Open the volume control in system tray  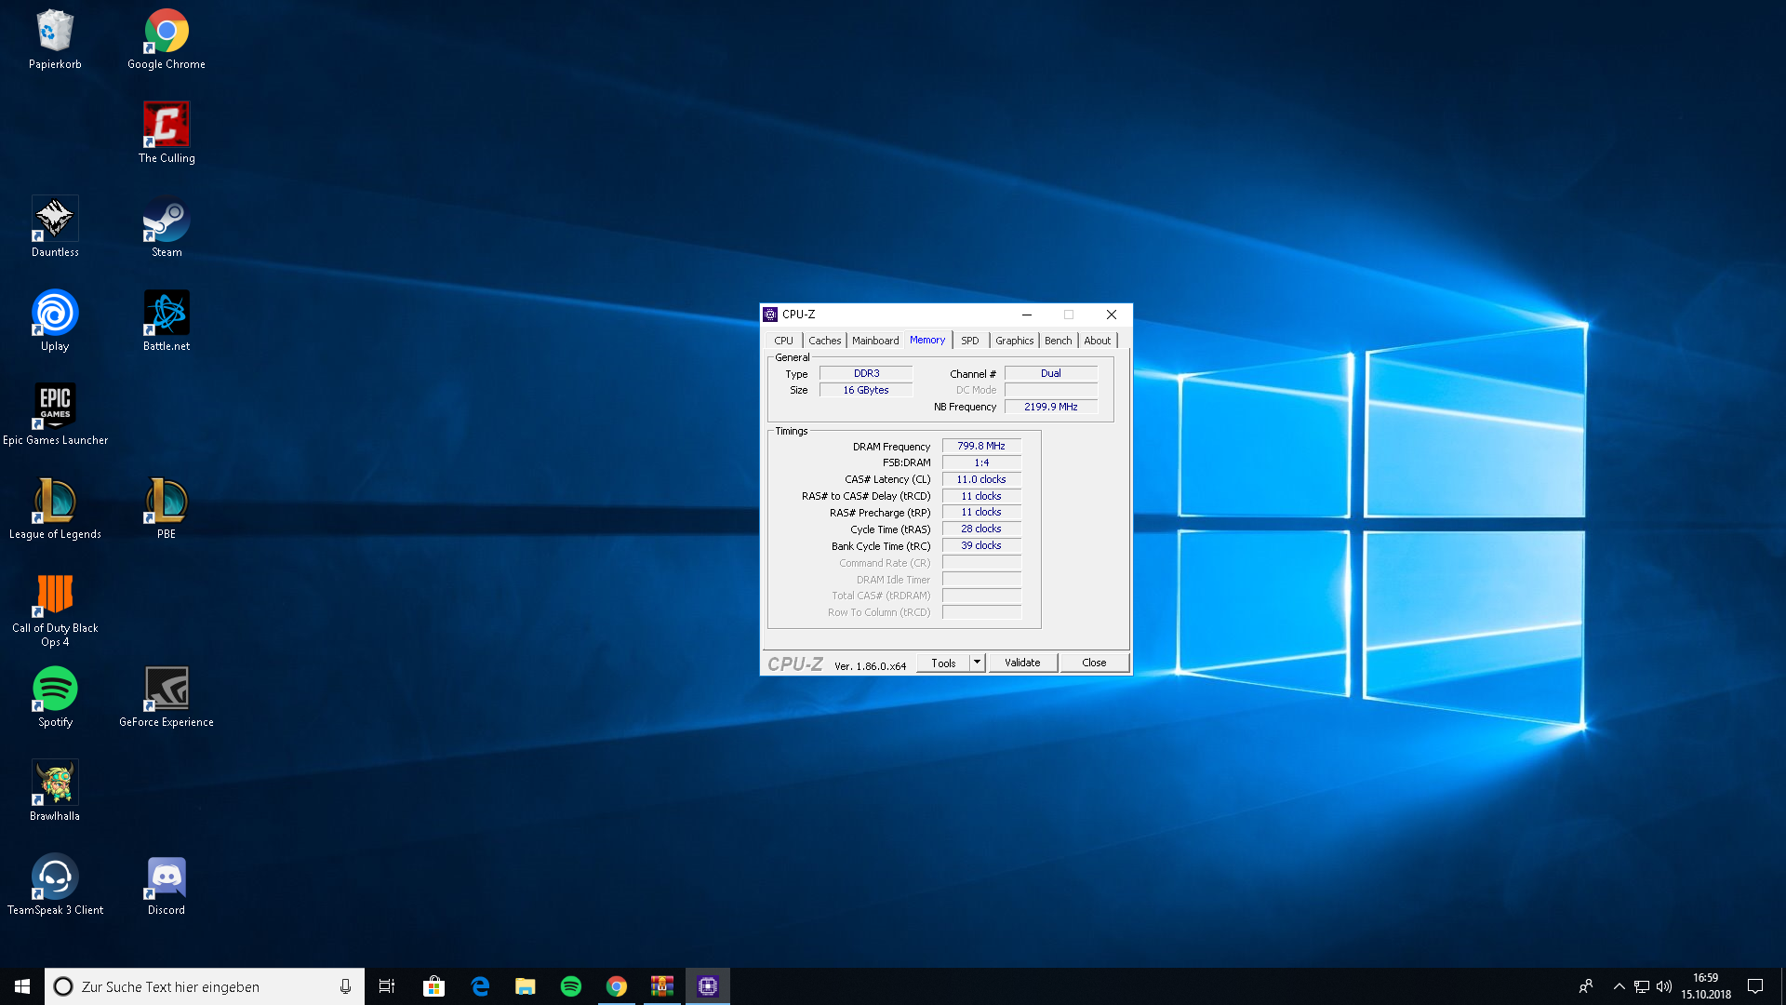[x=1664, y=986]
